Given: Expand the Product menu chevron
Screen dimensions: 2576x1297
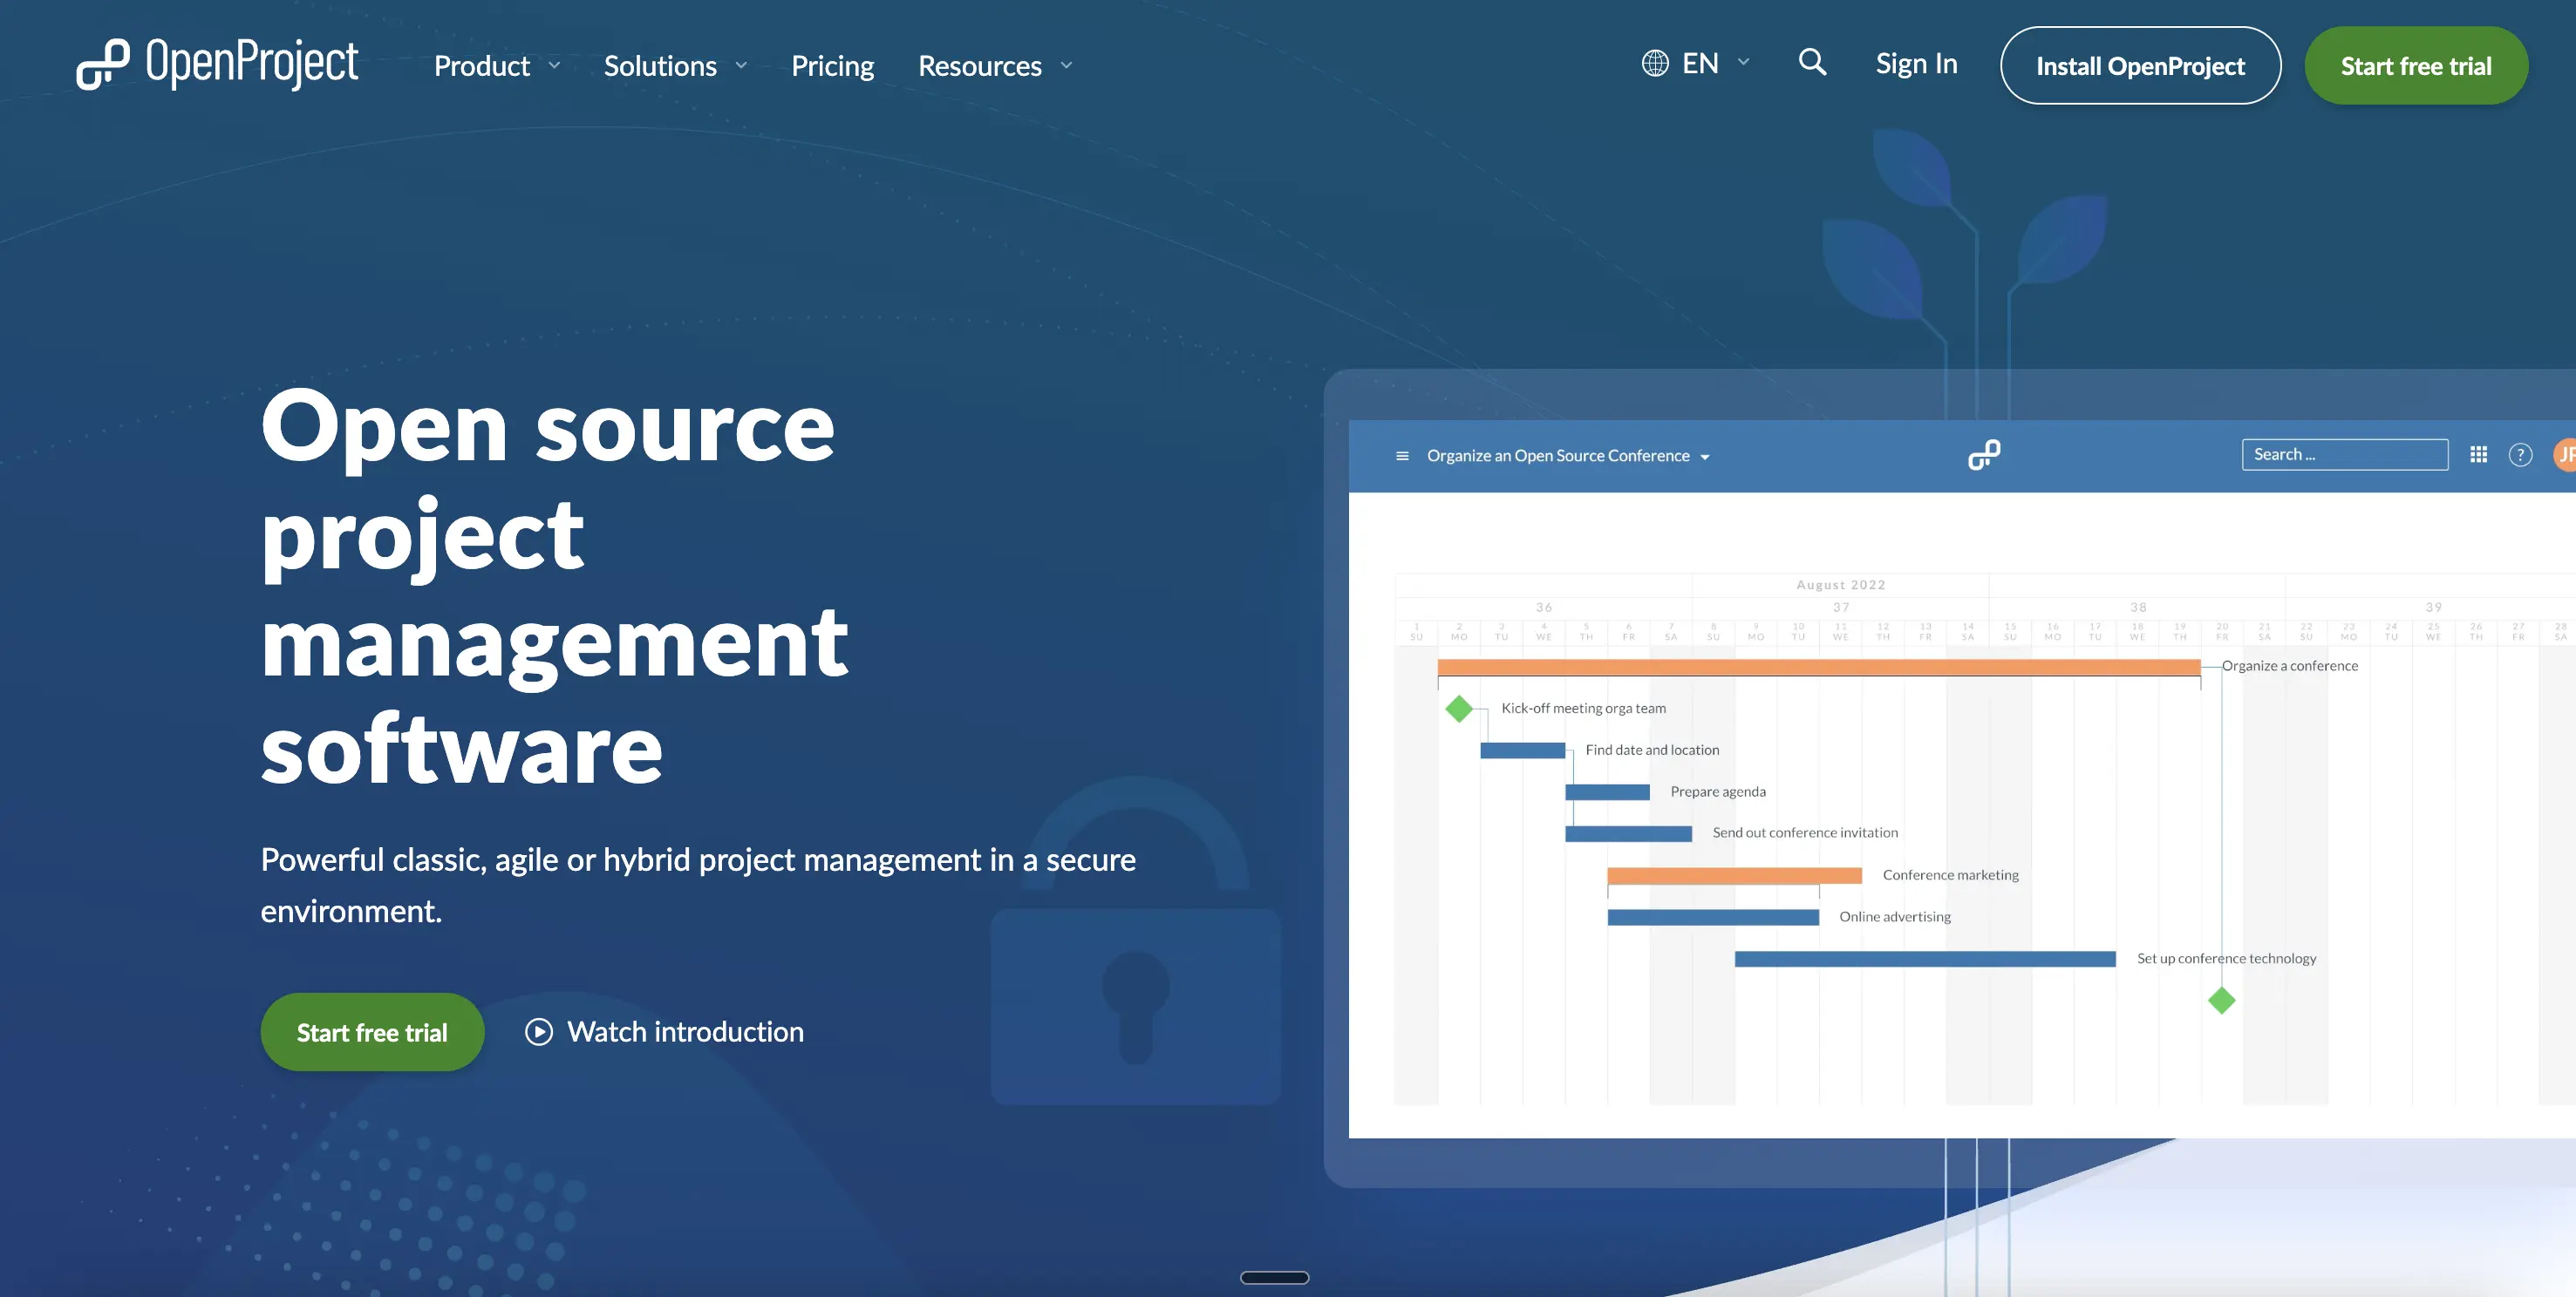Looking at the screenshot, I should click(554, 65).
